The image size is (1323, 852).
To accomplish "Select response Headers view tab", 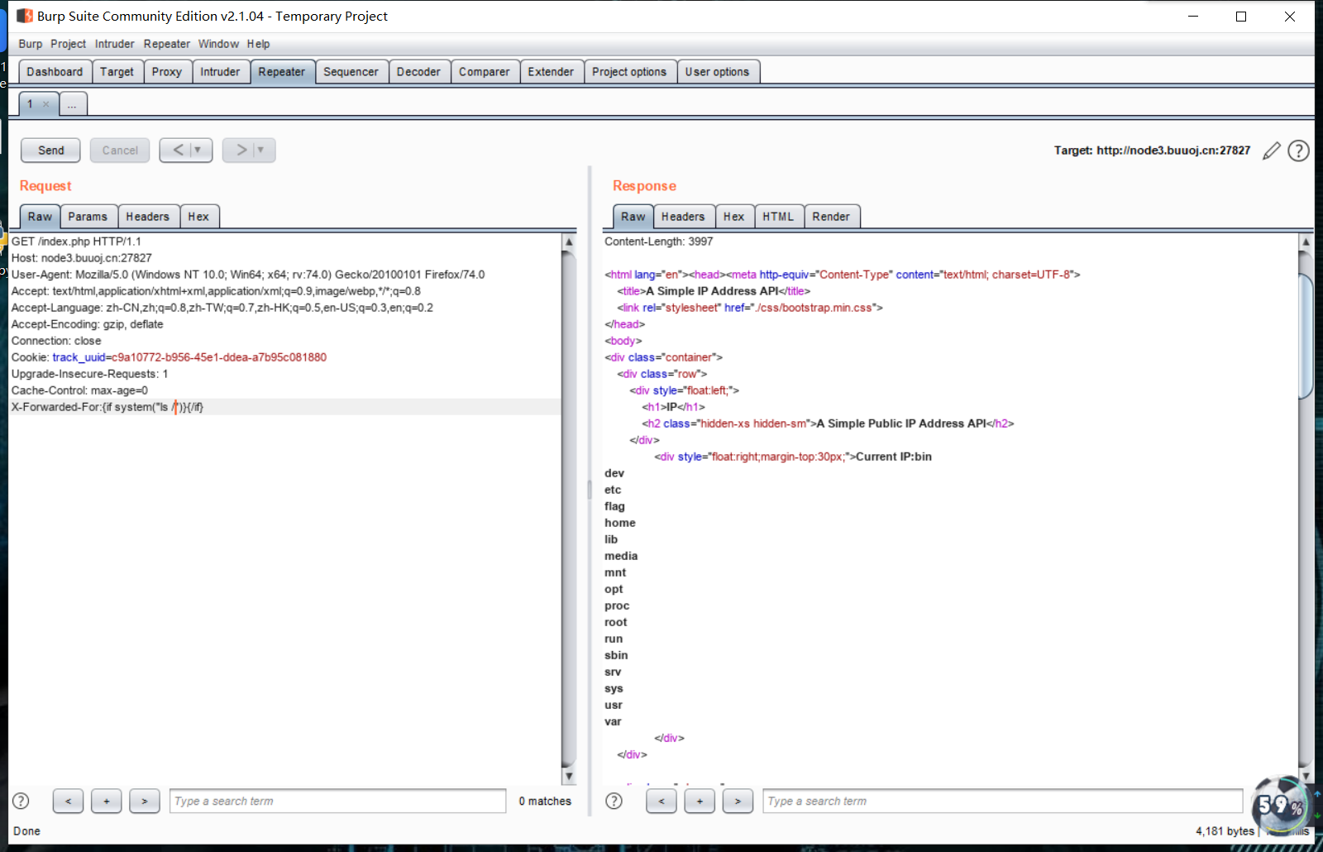I will click(x=683, y=217).
